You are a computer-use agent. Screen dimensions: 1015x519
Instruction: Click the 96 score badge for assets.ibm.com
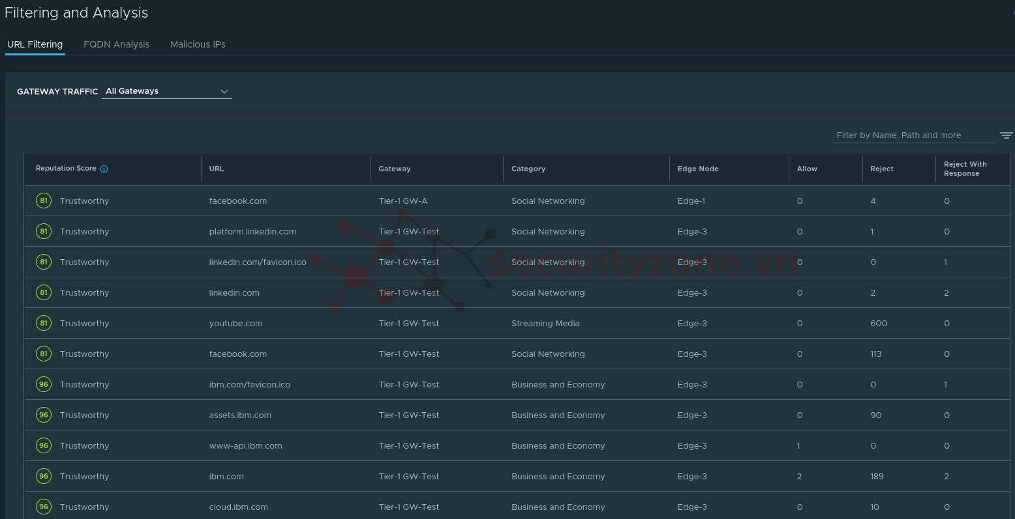pos(44,415)
